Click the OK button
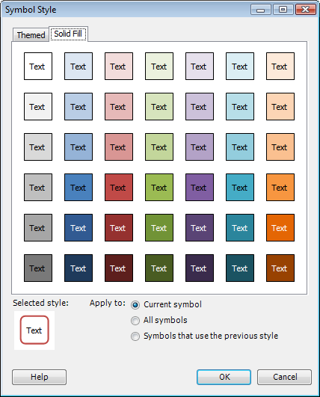 [x=224, y=377]
